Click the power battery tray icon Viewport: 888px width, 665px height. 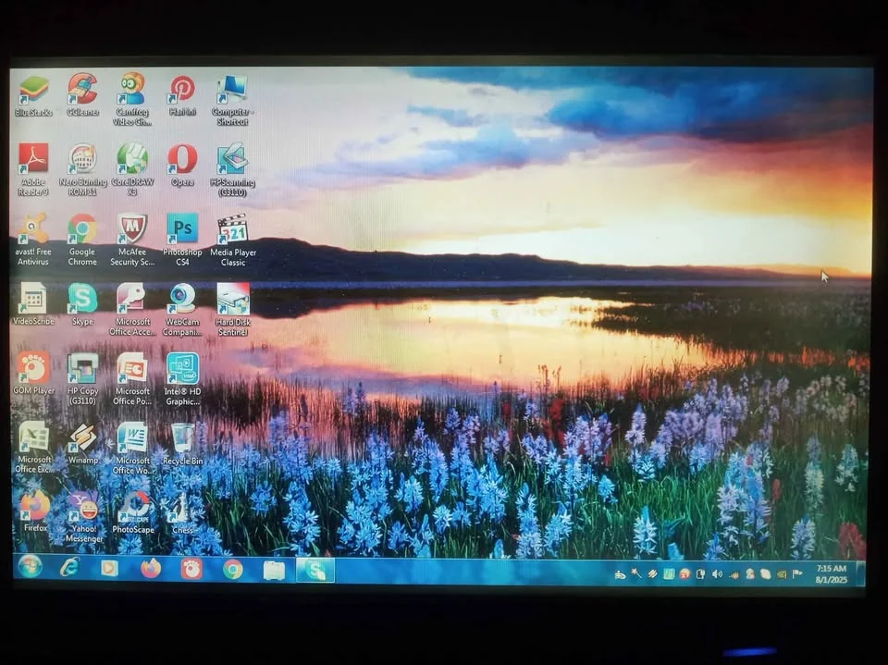pos(701,574)
